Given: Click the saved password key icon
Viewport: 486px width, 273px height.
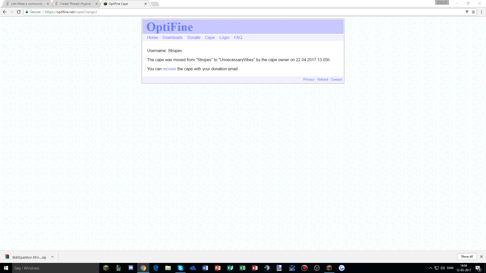Looking at the screenshot, I should (467, 12).
